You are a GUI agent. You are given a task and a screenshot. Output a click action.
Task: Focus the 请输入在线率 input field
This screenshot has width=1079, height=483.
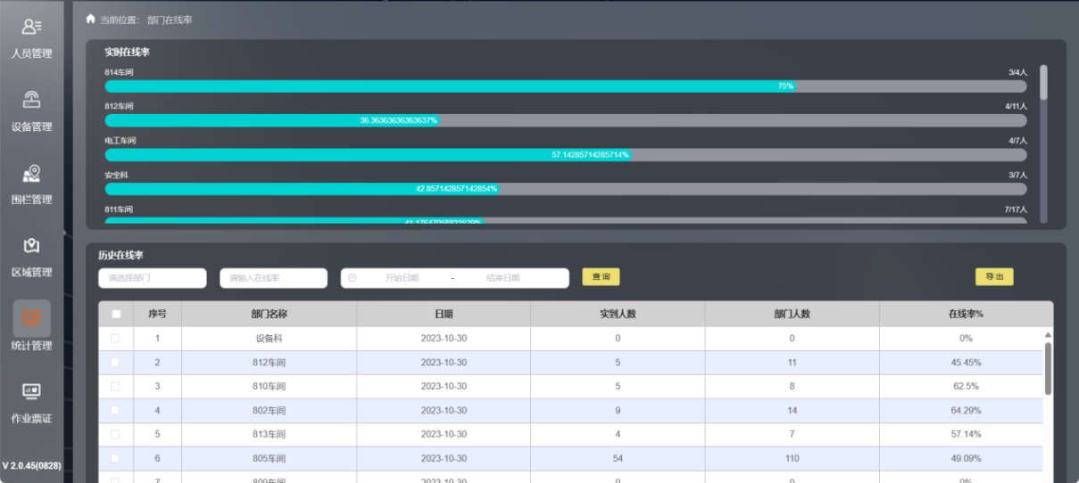tap(273, 278)
